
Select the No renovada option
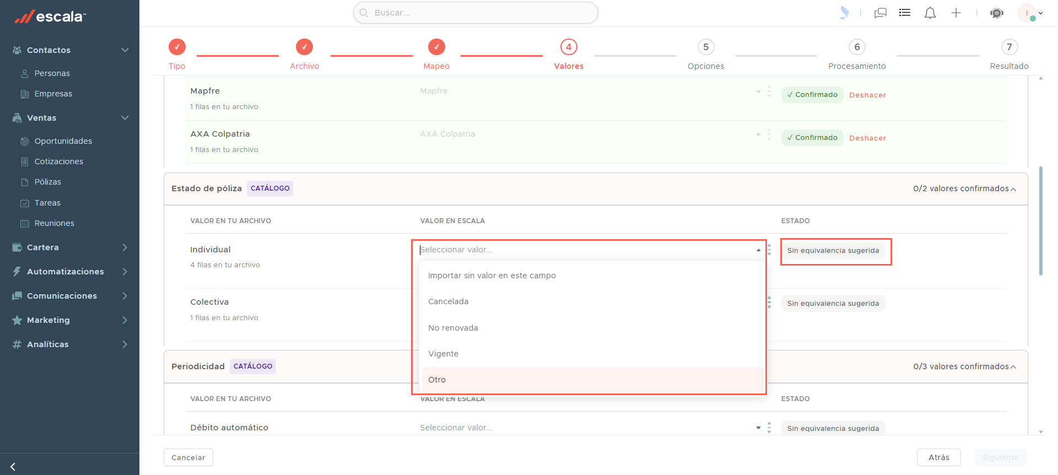(x=593, y=328)
